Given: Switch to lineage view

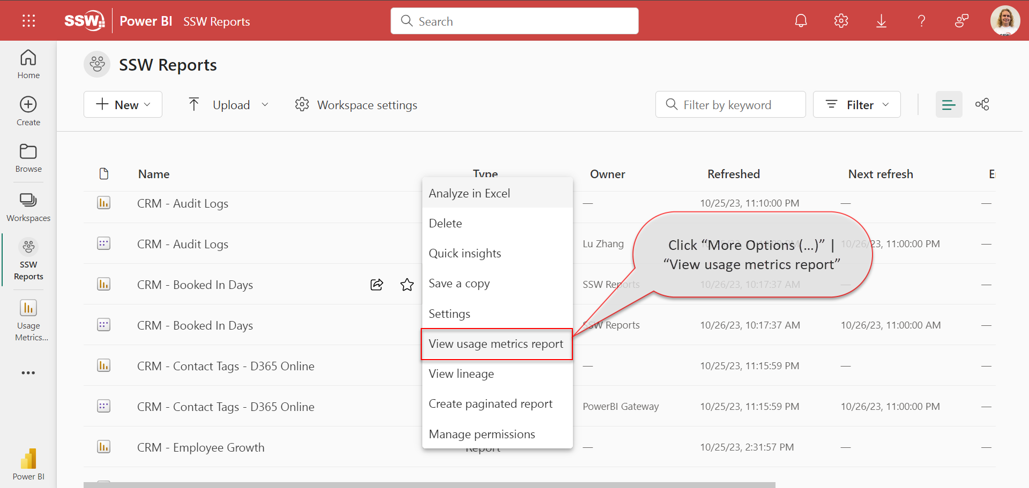Looking at the screenshot, I should coord(982,104).
